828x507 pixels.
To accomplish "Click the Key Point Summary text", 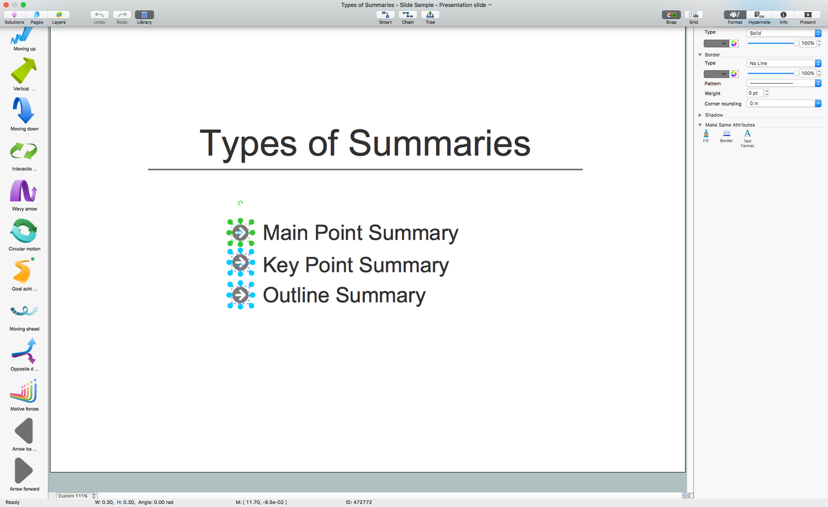I will [x=356, y=265].
